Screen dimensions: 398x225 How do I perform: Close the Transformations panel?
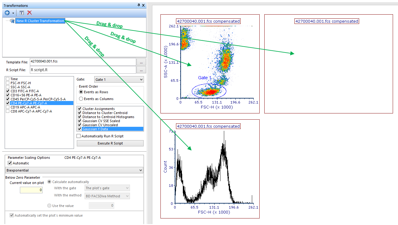coord(143,5)
